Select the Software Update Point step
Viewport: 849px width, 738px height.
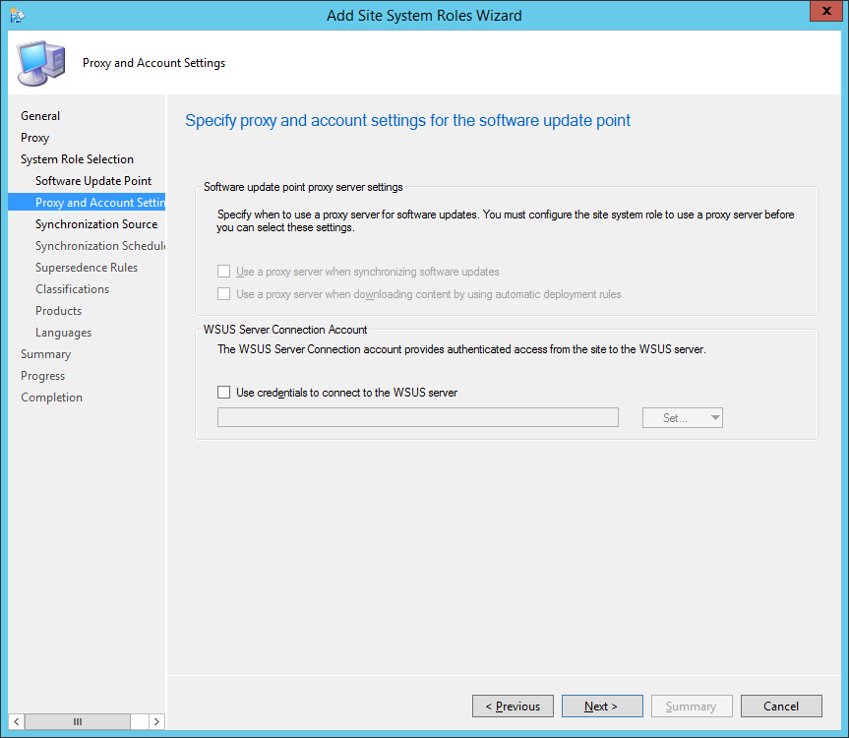93,181
